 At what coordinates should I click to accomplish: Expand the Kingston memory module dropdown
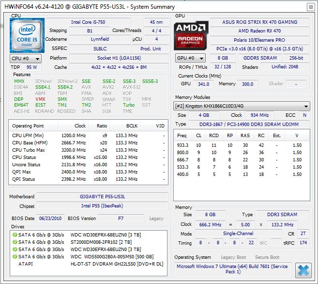point(242,106)
